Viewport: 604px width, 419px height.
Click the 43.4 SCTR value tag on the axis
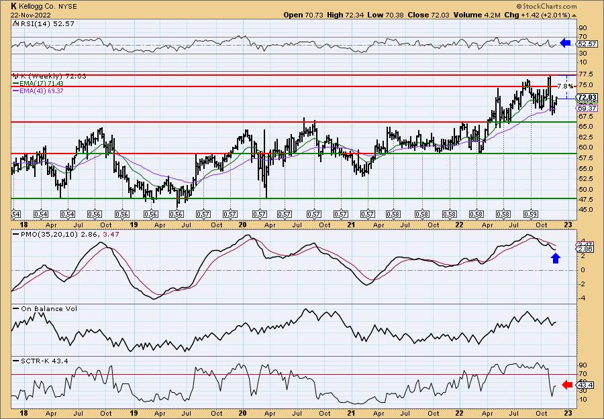587,385
